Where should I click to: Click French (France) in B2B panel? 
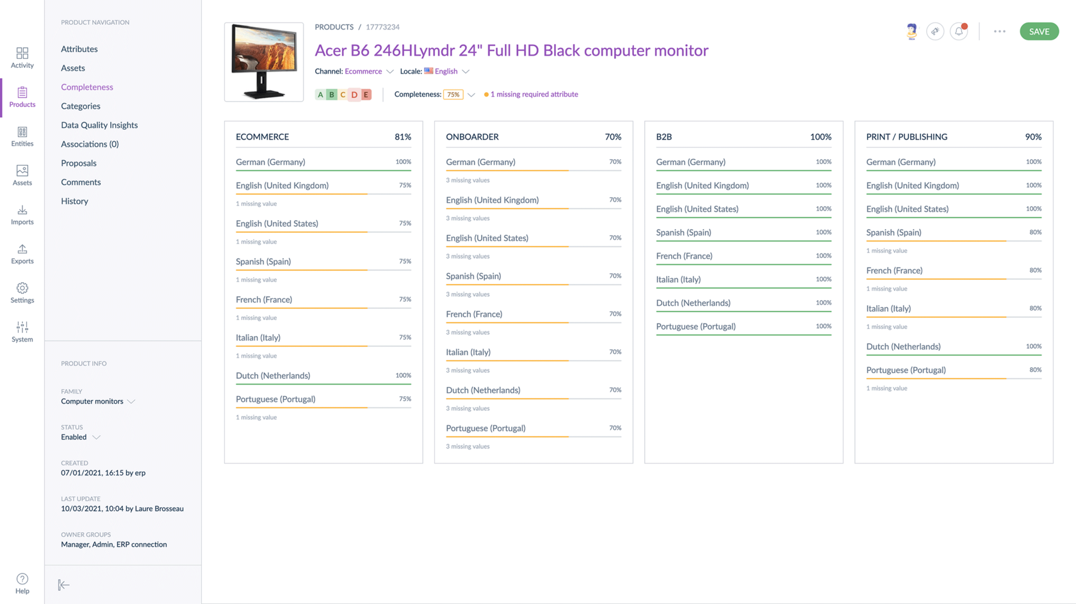[684, 256]
